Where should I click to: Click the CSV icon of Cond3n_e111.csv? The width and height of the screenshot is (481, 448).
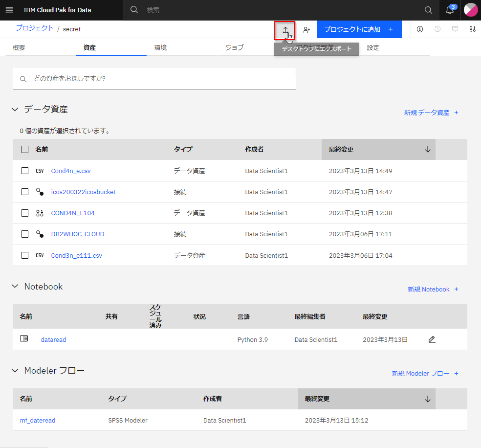pyautogui.click(x=40, y=255)
